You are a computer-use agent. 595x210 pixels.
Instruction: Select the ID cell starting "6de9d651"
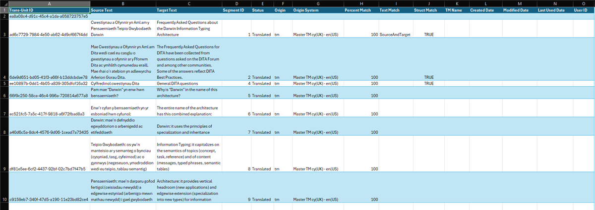pos(49,59)
